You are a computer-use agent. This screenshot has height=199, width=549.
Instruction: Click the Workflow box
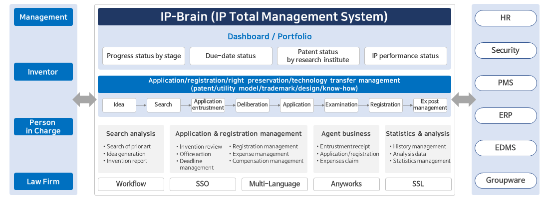pos(131,184)
